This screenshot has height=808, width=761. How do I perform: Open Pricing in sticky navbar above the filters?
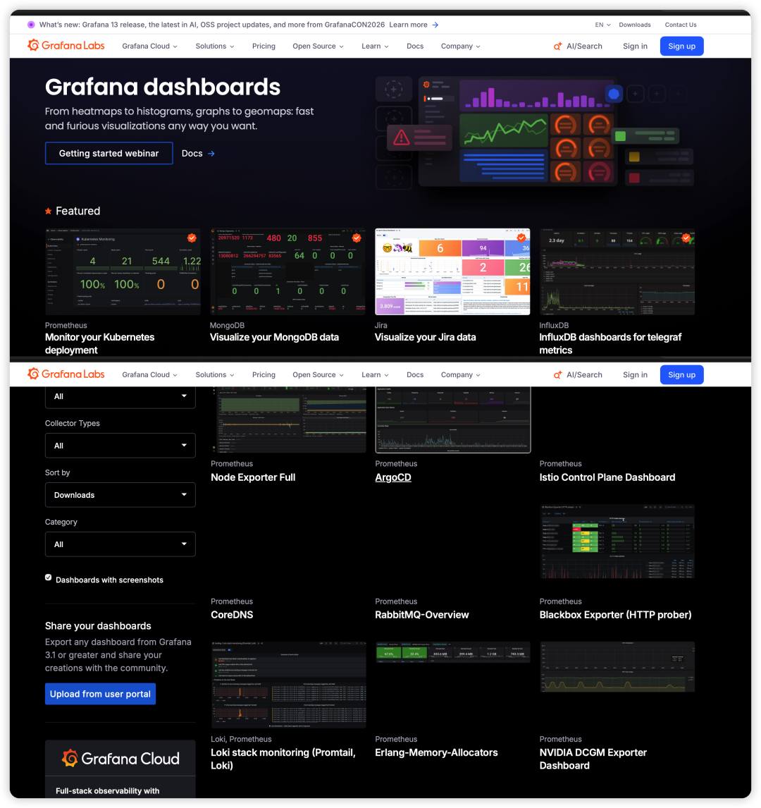[264, 374]
